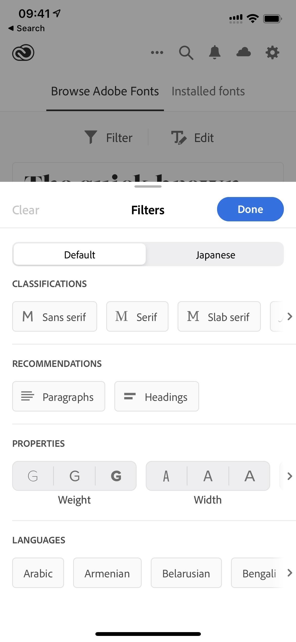Expand more classifications with the chevron
Screen dimensions: 296x642
(x=290, y=316)
